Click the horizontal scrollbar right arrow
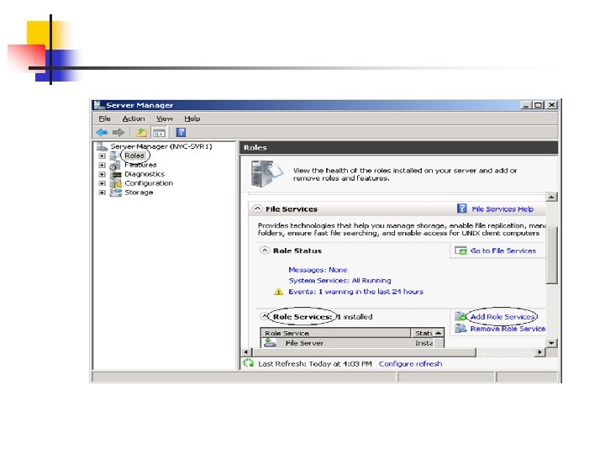The height and width of the screenshot is (454, 605). pyautogui.click(x=540, y=352)
